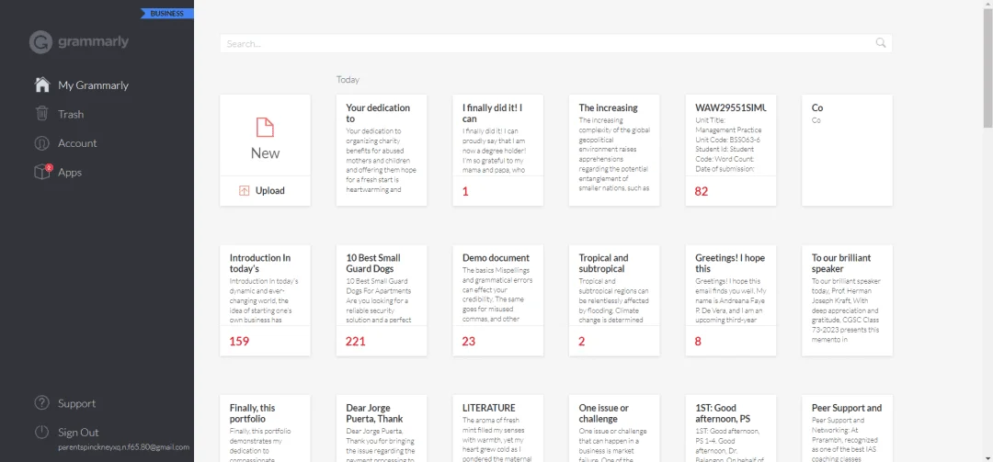Image resolution: width=993 pixels, height=462 pixels.
Task: Click the Support question mark icon
Action: click(x=41, y=403)
